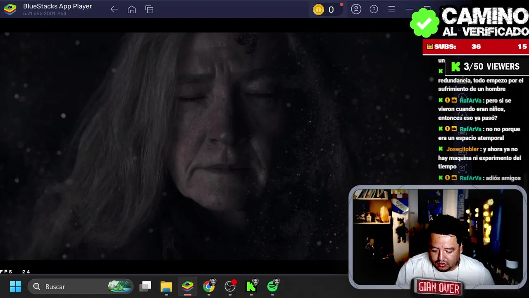Click Josecitobler username in chat
This screenshot has width=529, height=298.
point(462,149)
